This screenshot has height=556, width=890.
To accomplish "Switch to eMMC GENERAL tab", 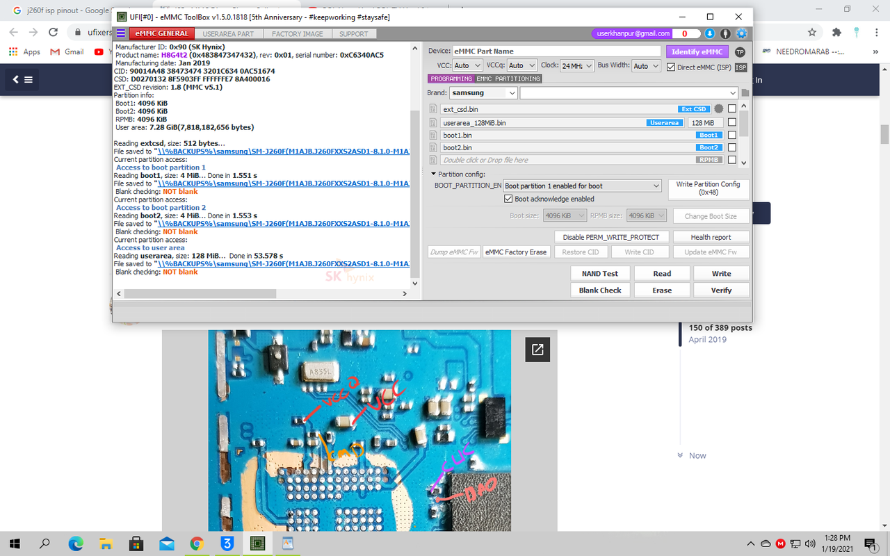I will (161, 33).
